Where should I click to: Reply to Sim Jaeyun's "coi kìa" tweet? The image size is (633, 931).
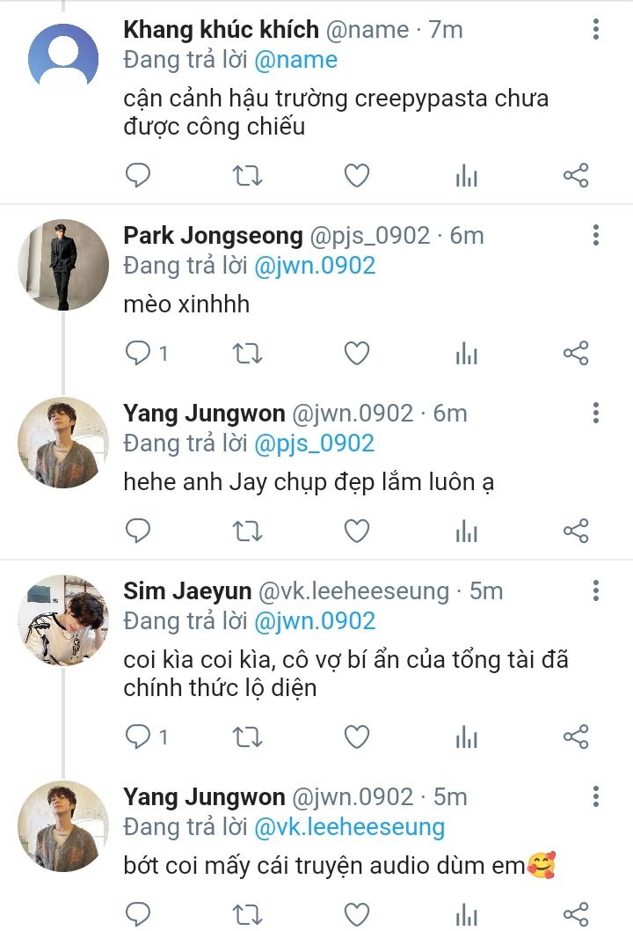tap(138, 737)
